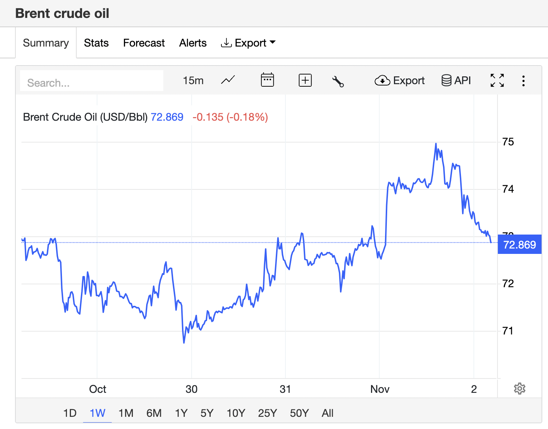Open the Alerts tab
Image resolution: width=548 pixels, height=429 pixels.
(193, 43)
